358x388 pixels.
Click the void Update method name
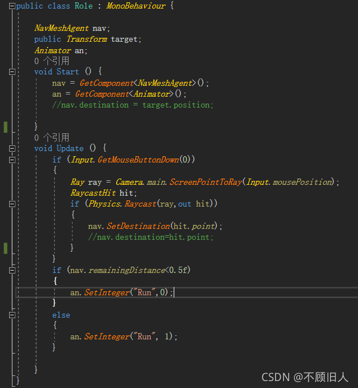[x=70, y=148]
